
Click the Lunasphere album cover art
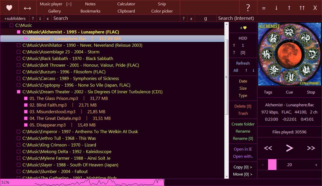[x=290, y=54]
